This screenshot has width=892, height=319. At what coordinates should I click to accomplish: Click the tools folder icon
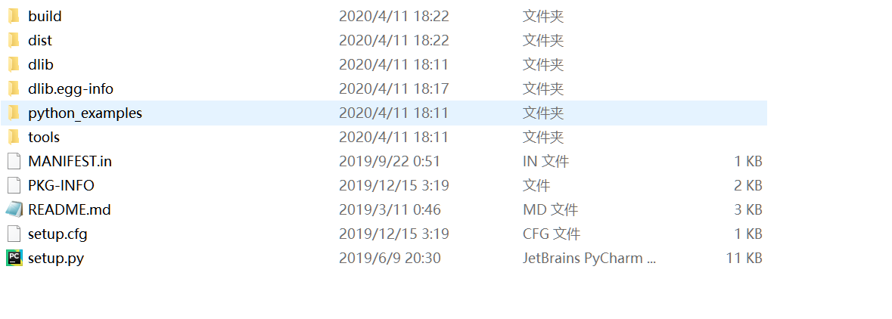click(14, 137)
